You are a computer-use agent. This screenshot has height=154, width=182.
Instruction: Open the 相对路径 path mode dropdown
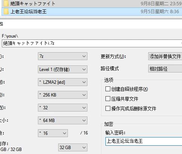pos(165,69)
